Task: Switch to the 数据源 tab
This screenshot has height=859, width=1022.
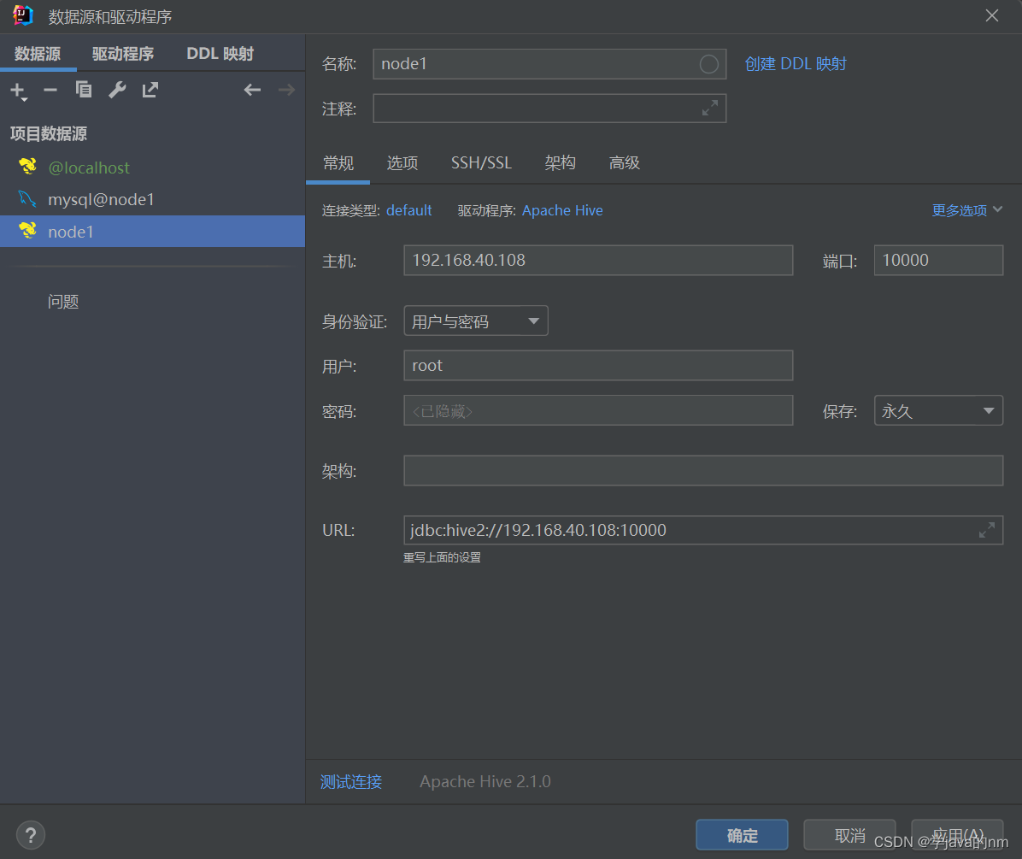Action: pos(38,54)
